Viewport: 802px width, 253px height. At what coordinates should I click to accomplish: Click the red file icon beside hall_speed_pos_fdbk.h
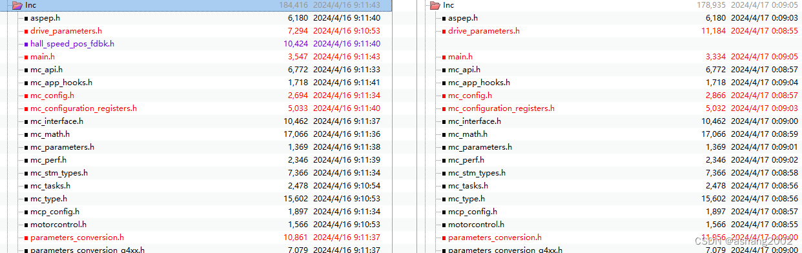(x=25, y=45)
